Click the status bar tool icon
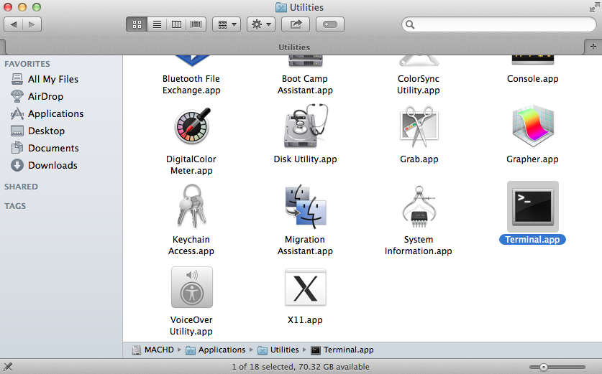Image resolution: width=602 pixels, height=374 pixels. click(x=8, y=367)
